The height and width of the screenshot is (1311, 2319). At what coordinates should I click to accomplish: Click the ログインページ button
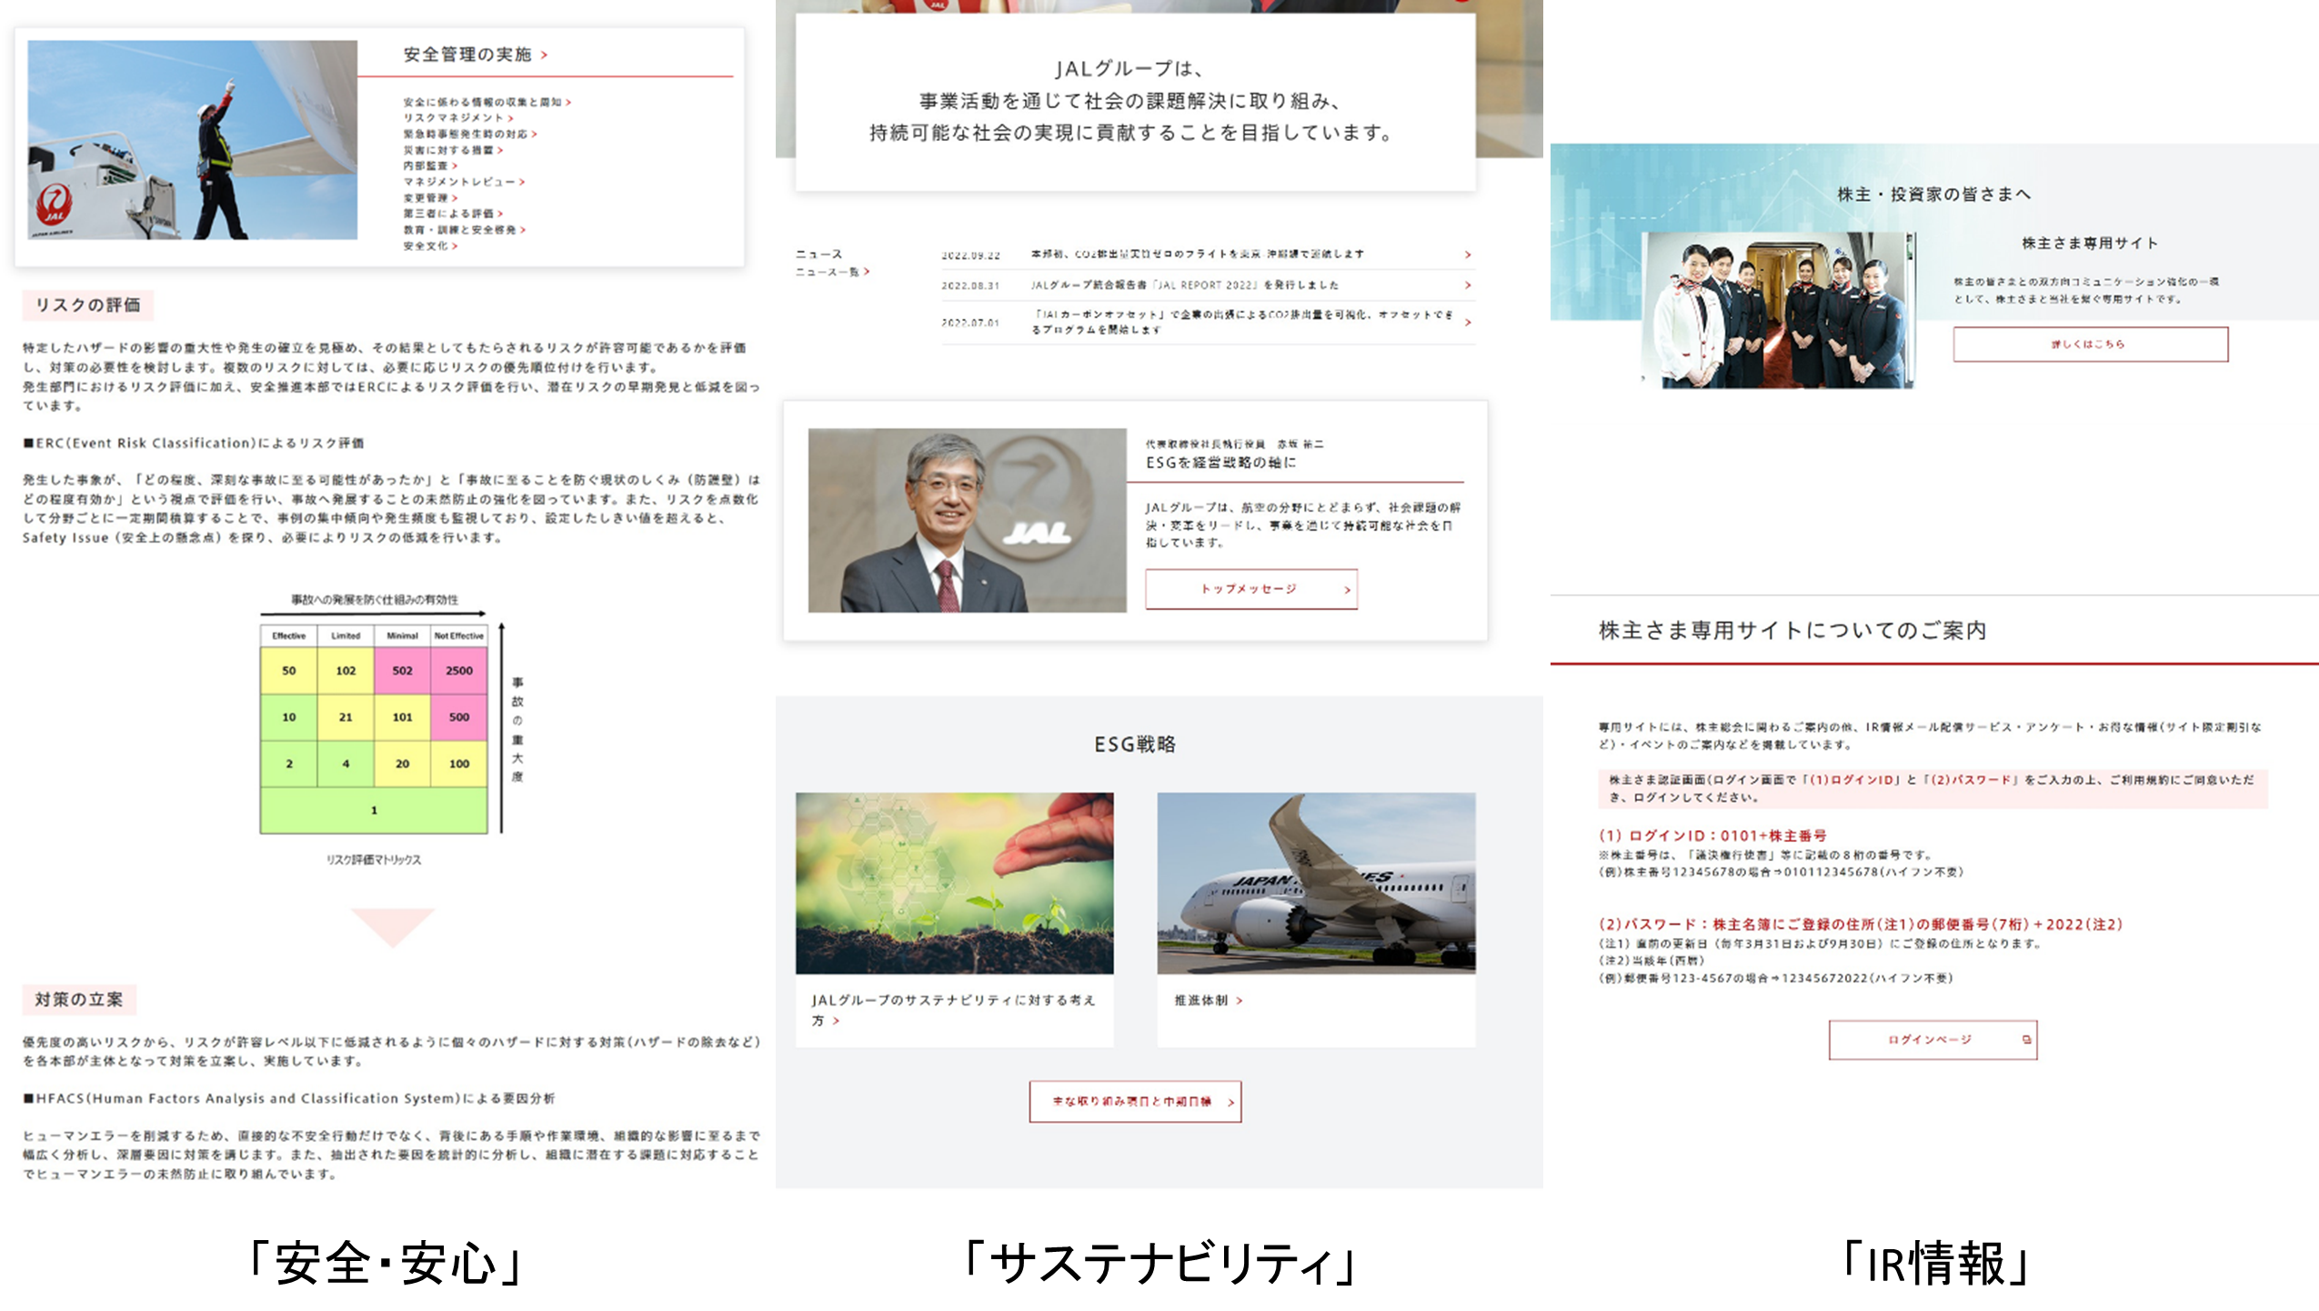click(x=1931, y=1039)
